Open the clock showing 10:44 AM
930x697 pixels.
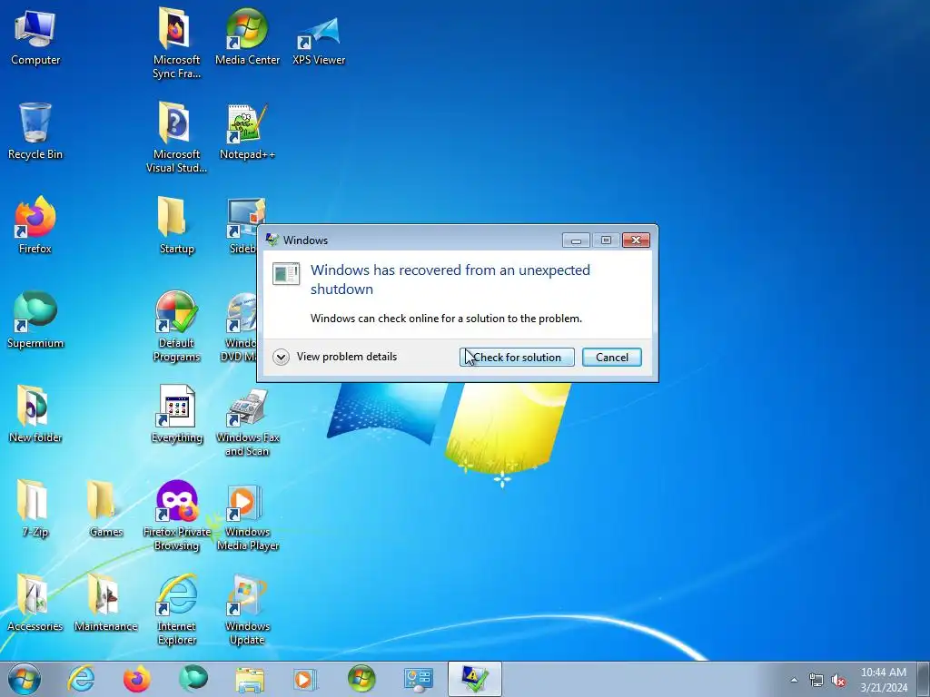[884, 680]
